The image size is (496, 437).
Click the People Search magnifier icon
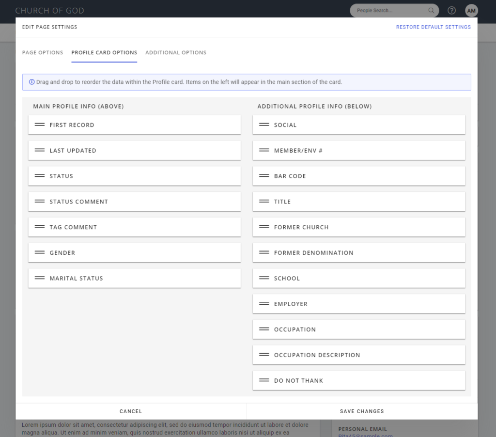click(431, 11)
